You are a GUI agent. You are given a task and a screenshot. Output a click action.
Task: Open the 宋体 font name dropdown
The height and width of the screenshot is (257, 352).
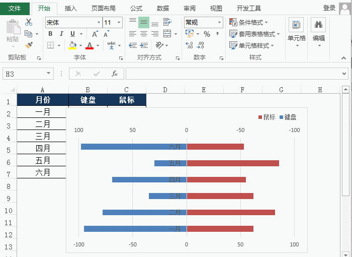(99, 22)
